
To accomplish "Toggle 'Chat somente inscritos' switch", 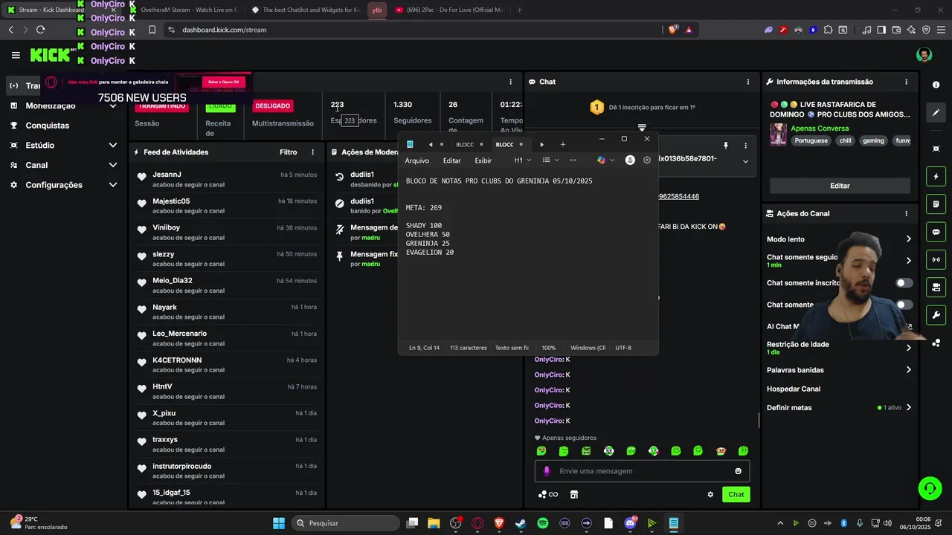I will [x=904, y=283].
